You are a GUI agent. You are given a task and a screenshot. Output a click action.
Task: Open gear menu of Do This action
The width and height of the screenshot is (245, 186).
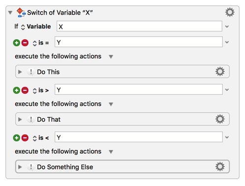point(220,72)
